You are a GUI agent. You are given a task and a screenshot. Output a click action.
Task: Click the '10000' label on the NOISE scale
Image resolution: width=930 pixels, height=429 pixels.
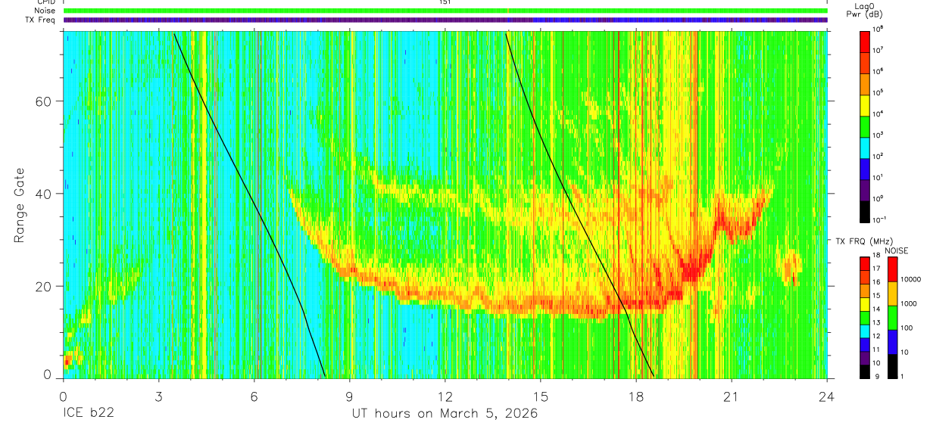pos(913,279)
